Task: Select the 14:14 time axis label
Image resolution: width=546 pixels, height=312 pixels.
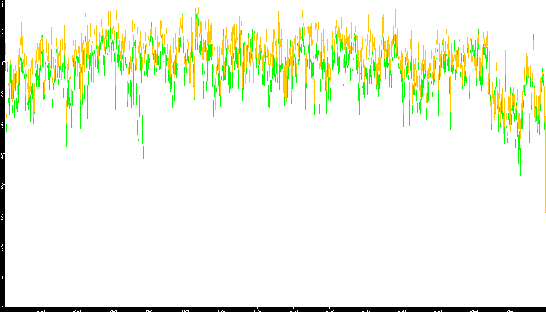Action: tap(510, 310)
